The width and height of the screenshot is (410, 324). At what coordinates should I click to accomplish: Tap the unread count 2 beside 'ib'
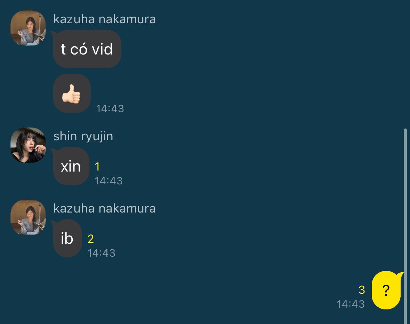[91, 239]
